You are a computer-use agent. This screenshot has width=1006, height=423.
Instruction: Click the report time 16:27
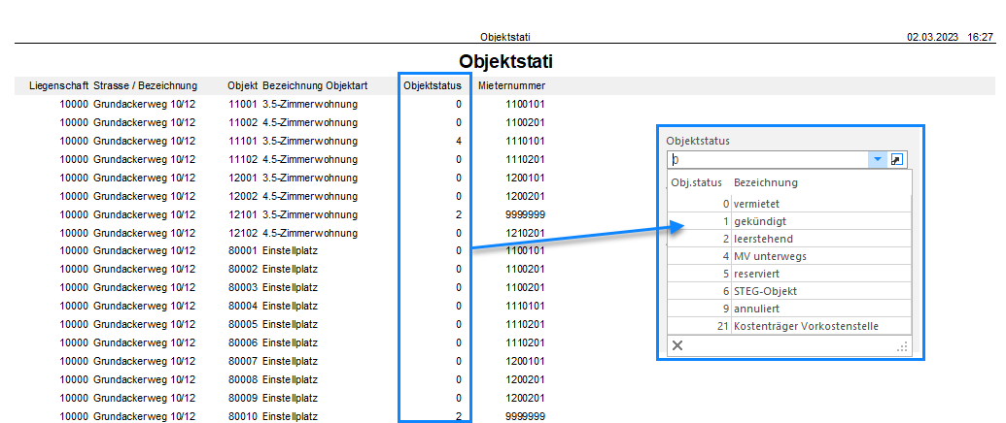click(x=981, y=38)
